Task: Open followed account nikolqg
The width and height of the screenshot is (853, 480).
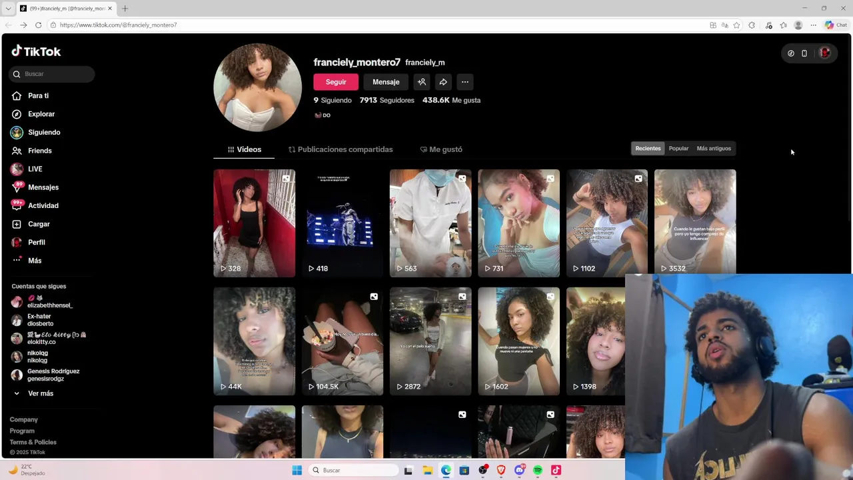Action: pos(30,357)
